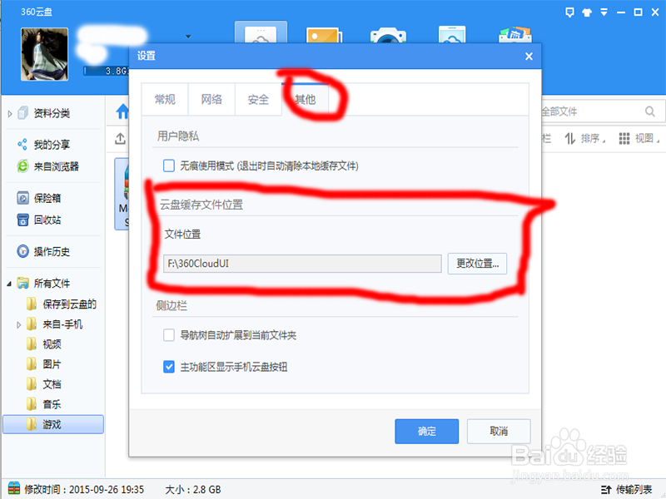
Task: Click the 更改位置 change location button
Action: click(x=478, y=264)
